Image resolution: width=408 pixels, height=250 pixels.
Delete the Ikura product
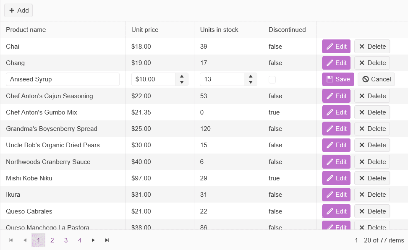click(x=372, y=195)
